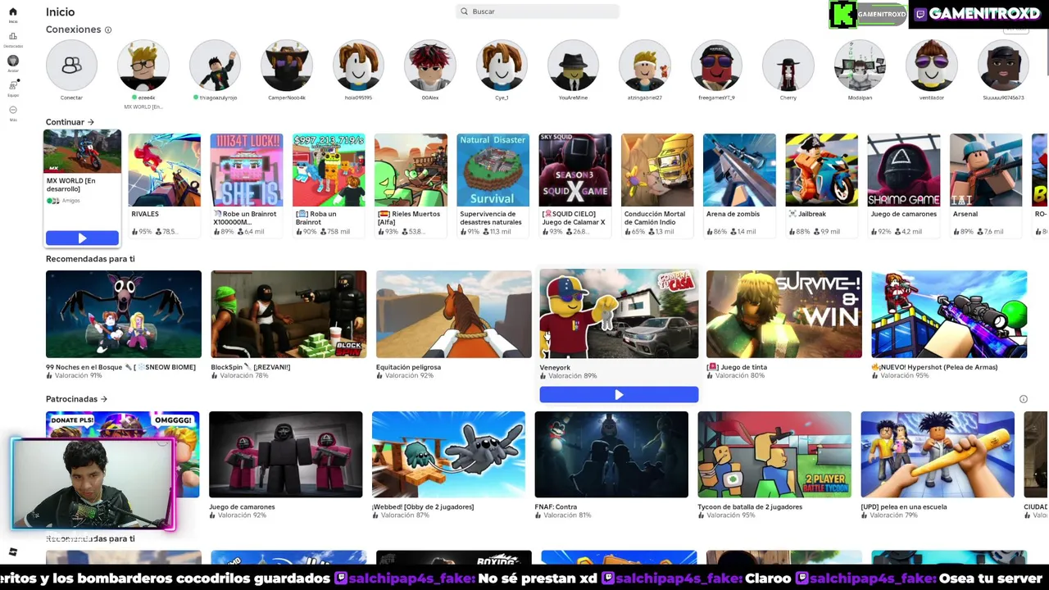Open atzingabriel27 friend avatar
The image size is (1049, 590).
point(645,65)
